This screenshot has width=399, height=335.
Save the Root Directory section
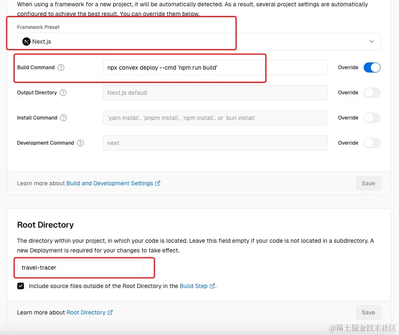click(368, 312)
